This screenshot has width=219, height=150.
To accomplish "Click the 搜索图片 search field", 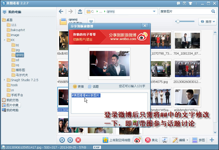I will click(185, 12).
